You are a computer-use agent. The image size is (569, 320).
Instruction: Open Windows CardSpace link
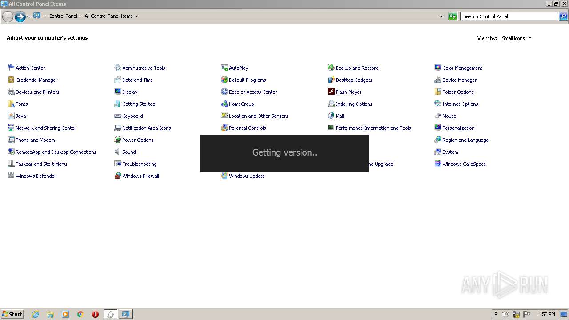[464, 164]
